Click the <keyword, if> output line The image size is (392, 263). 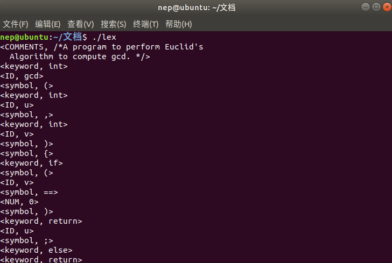(31, 163)
